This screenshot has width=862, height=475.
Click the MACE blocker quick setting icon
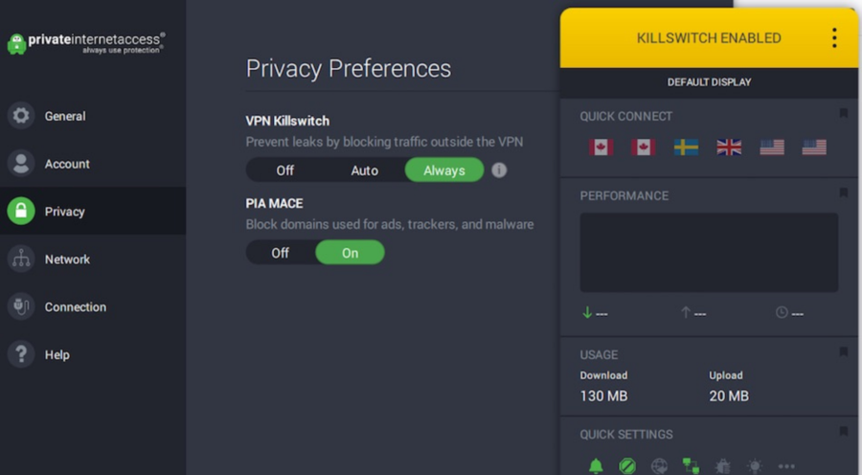[627, 465]
